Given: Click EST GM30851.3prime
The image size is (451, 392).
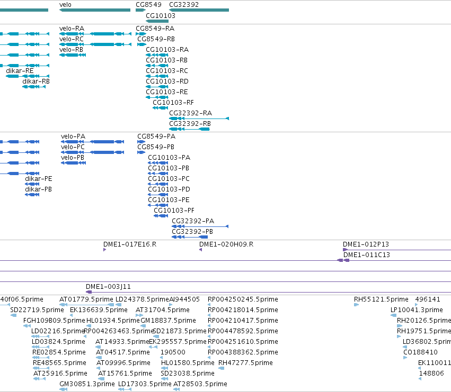Looking at the screenshot, I should 87,384.
